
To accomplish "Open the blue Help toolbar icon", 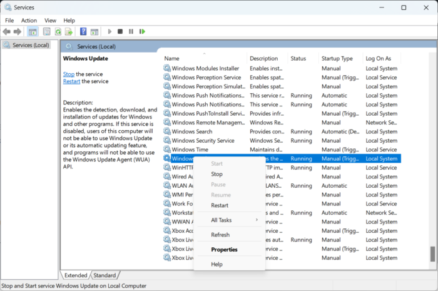I will 84,31.
